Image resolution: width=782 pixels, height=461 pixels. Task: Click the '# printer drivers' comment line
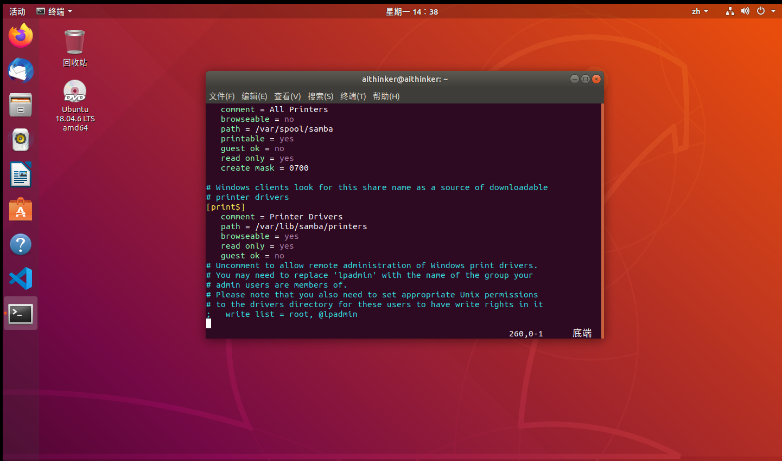[247, 197]
